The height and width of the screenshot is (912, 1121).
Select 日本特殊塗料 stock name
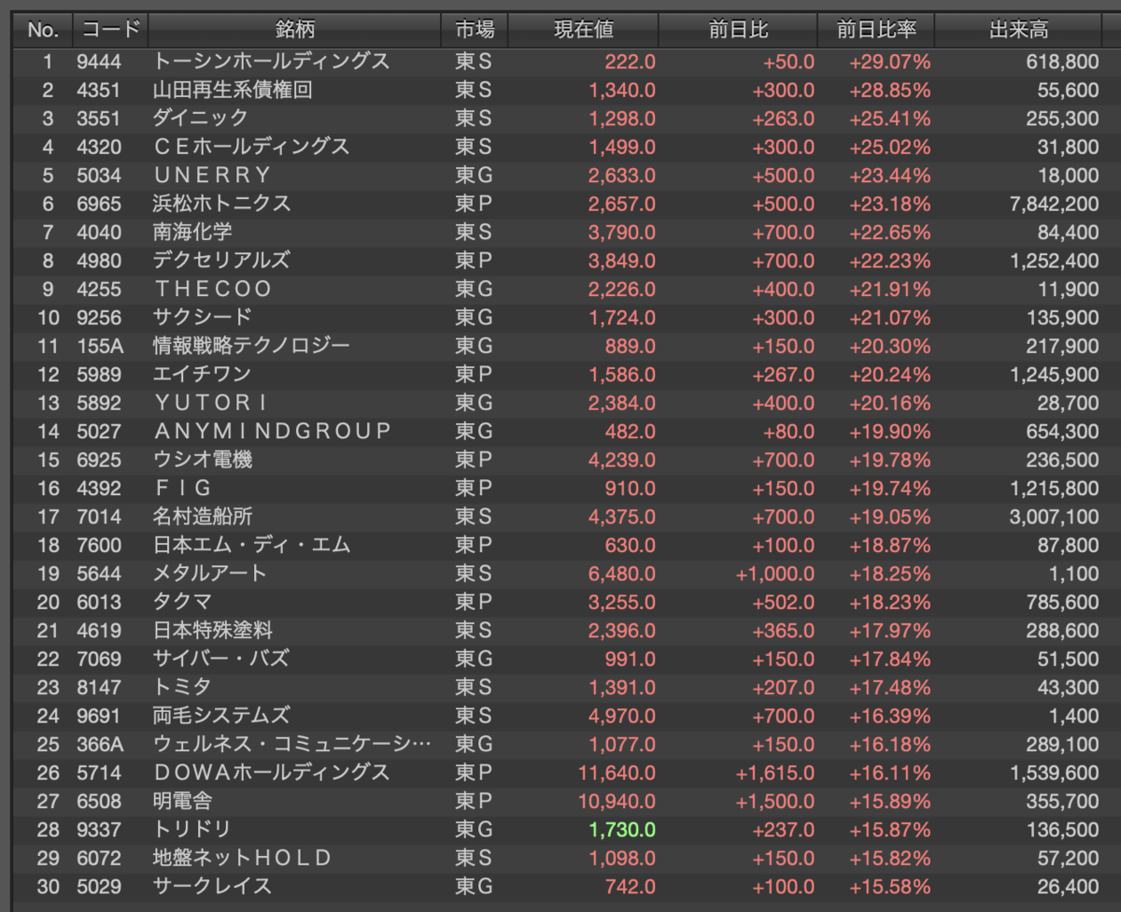coord(213,631)
